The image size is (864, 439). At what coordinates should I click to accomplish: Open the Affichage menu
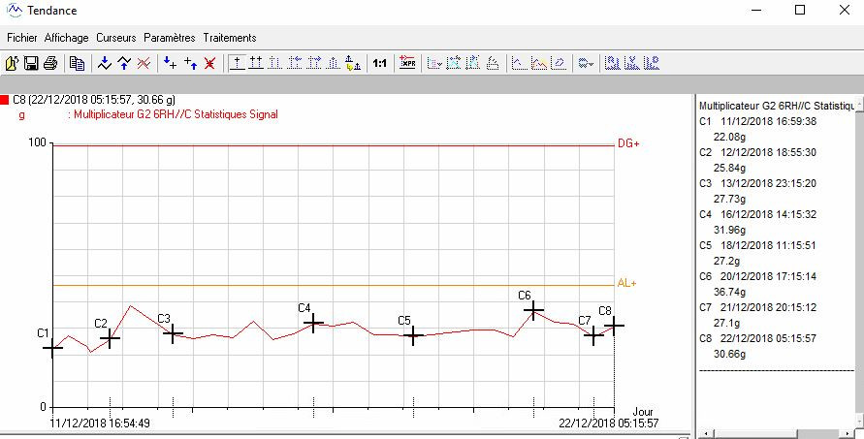(x=67, y=38)
